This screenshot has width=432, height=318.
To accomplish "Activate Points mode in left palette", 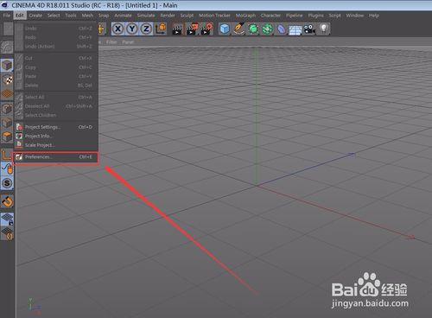I will point(7,109).
